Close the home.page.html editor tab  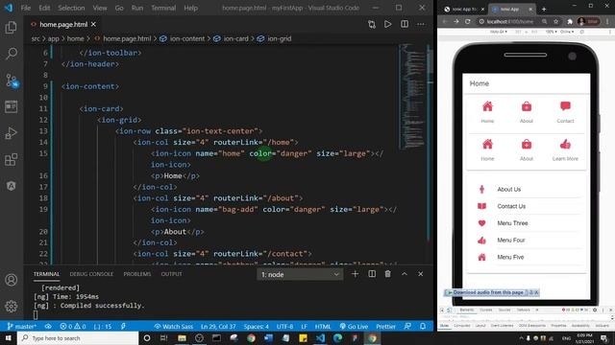(x=93, y=24)
